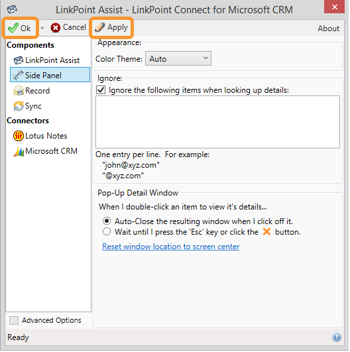Uncheck Ignore the following items checkbox

click(101, 90)
